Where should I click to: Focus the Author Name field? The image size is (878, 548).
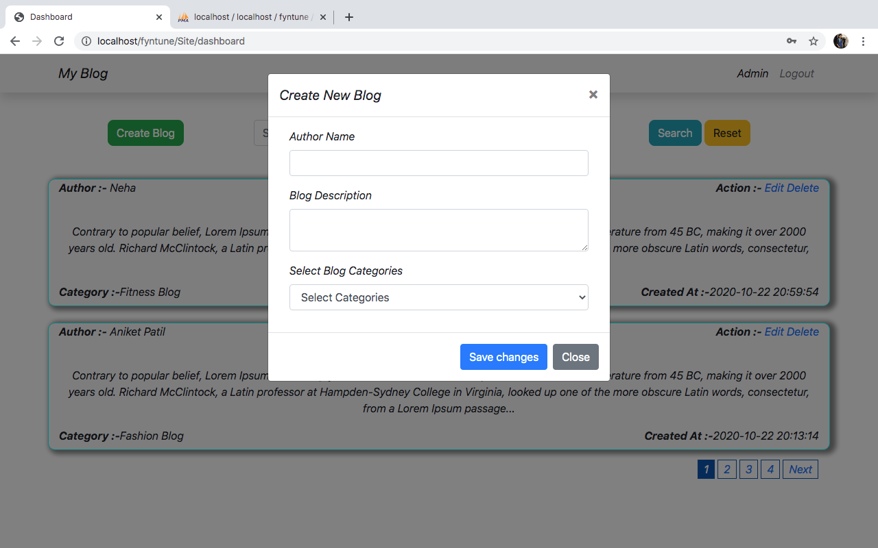click(x=439, y=163)
